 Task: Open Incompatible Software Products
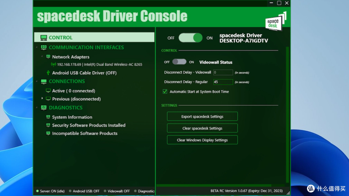[x=85, y=133]
